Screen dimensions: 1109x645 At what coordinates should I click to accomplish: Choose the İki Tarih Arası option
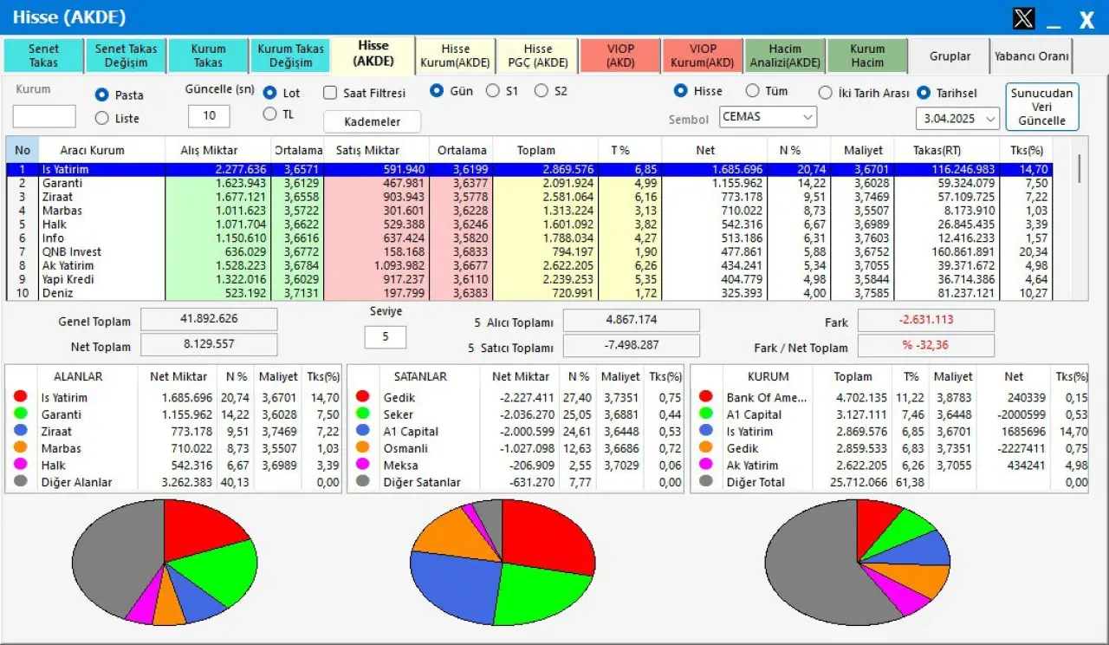coord(826,92)
